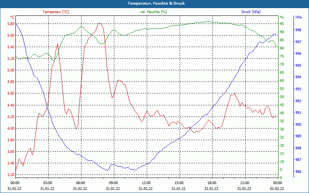The width and height of the screenshot is (309, 193).
Task: Click the 3,40 temperature axis value
Action: [x=11, y=163]
